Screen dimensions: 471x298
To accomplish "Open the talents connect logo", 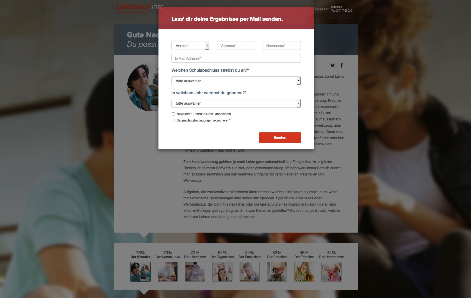I will coord(341,9).
